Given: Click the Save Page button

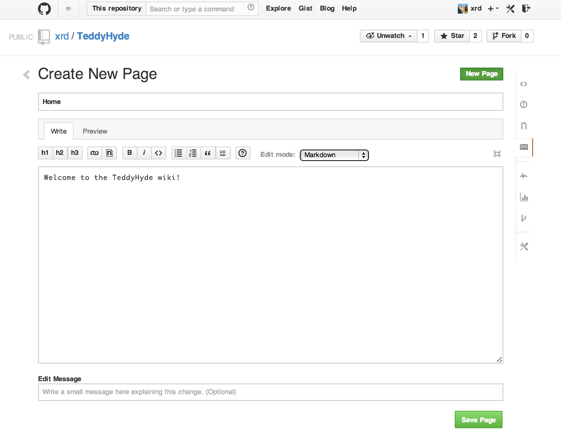Looking at the screenshot, I should (479, 420).
